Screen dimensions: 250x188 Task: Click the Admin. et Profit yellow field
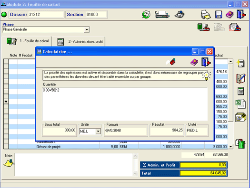pos(203,165)
